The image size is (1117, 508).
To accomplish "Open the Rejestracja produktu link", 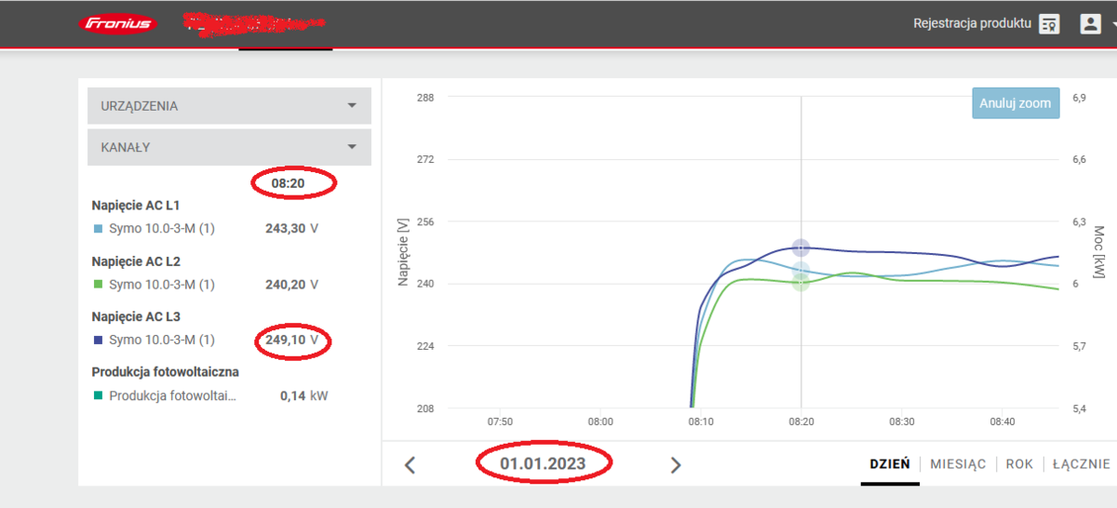I will point(973,24).
